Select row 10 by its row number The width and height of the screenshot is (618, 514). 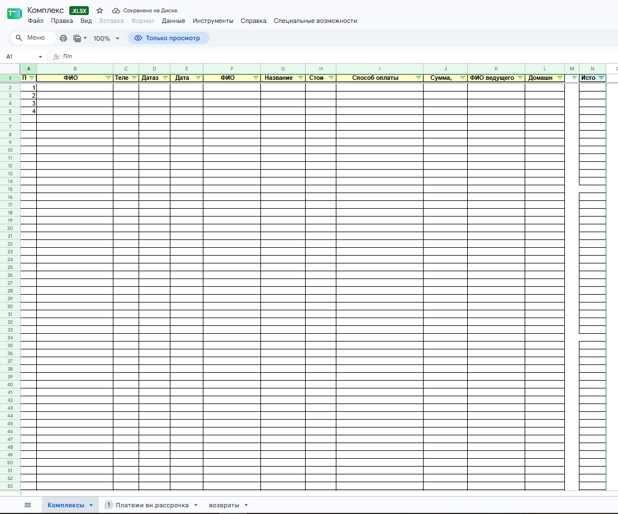pyautogui.click(x=10, y=150)
